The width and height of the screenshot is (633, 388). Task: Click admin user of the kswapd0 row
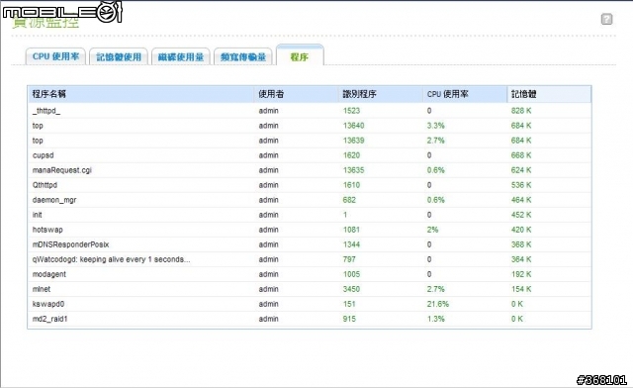pyautogui.click(x=268, y=304)
